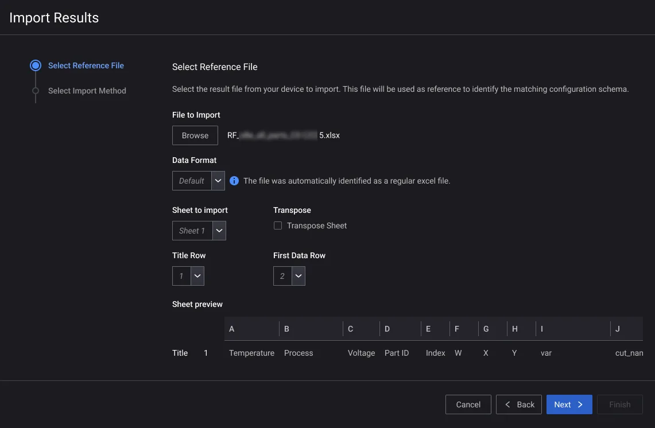Go Back to the previous step

[x=519, y=404]
